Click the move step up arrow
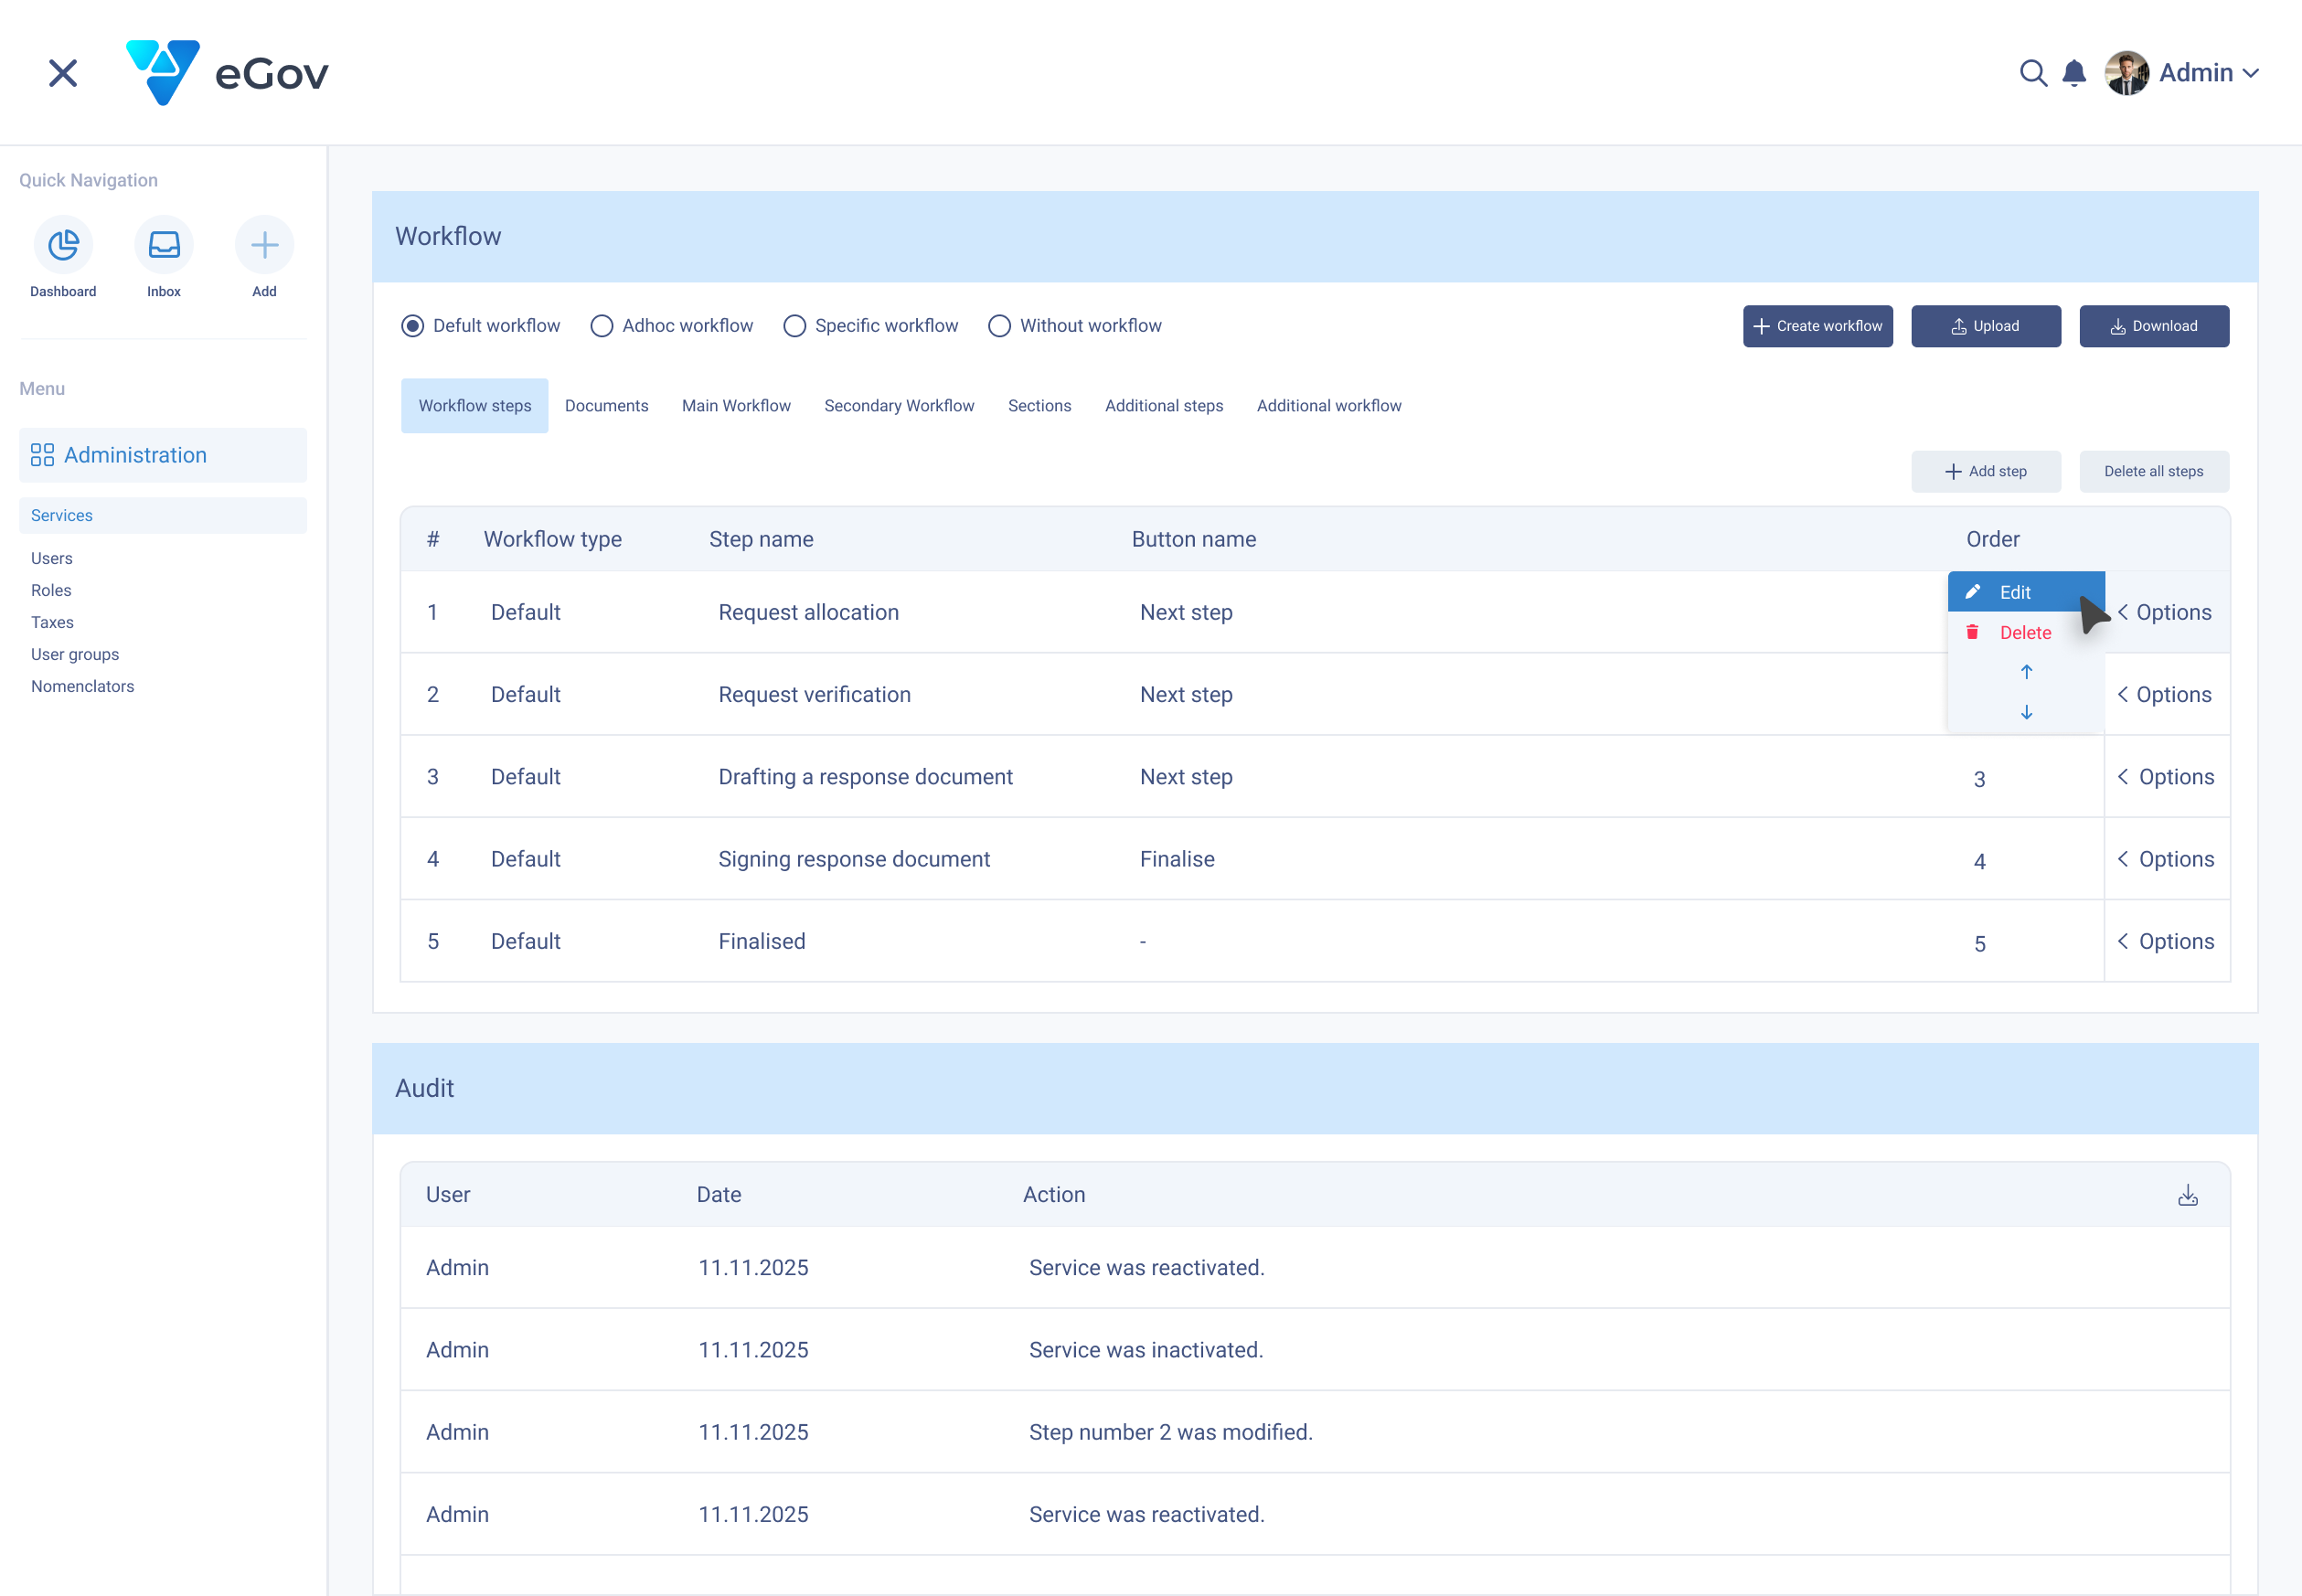Screen dimensions: 2302x1596 (x=2026, y=672)
